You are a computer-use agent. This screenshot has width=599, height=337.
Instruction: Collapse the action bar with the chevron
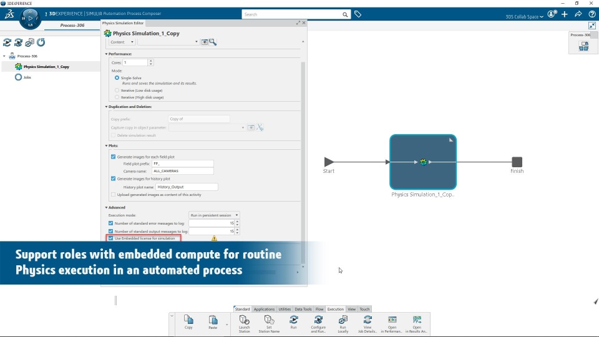172,316
